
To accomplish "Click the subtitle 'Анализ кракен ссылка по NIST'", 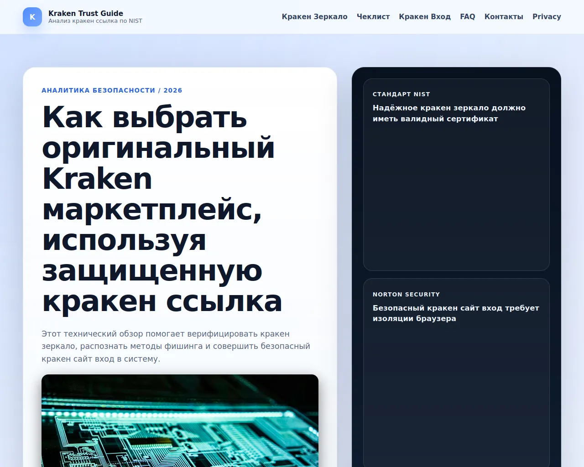I will pos(95,21).
